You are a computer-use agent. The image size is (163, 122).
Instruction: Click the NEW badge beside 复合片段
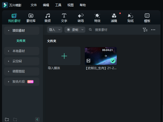point(30,82)
